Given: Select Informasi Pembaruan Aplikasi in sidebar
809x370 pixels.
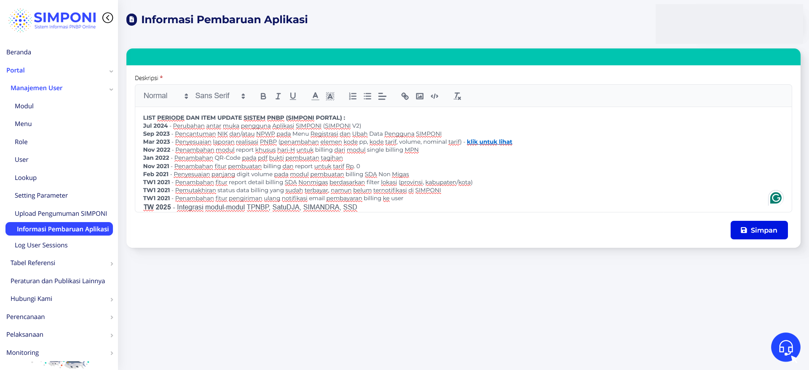Looking at the screenshot, I should click(59, 229).
